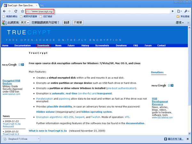Open a new tab with the plus button

42,5
